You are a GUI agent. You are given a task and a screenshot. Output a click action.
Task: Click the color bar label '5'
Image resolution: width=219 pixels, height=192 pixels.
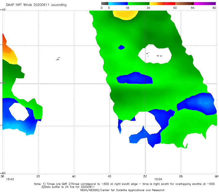point(109,8)
